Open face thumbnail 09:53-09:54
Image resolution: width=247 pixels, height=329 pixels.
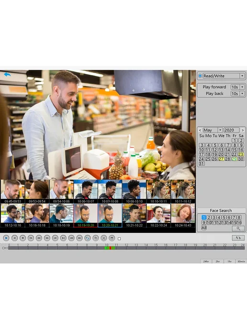click(37, 191)
